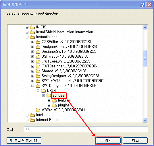Expand the Intel folder node
Viewport: 154px width, 146px height.
[x=27, y=115]
